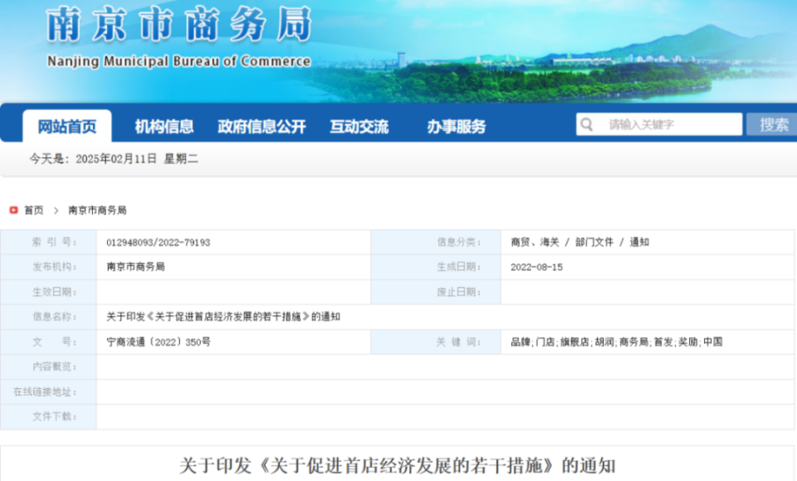Click the 文件下载 label cell
The width and height of the screenshot is (797, 481).
click(x=49, y=416)
